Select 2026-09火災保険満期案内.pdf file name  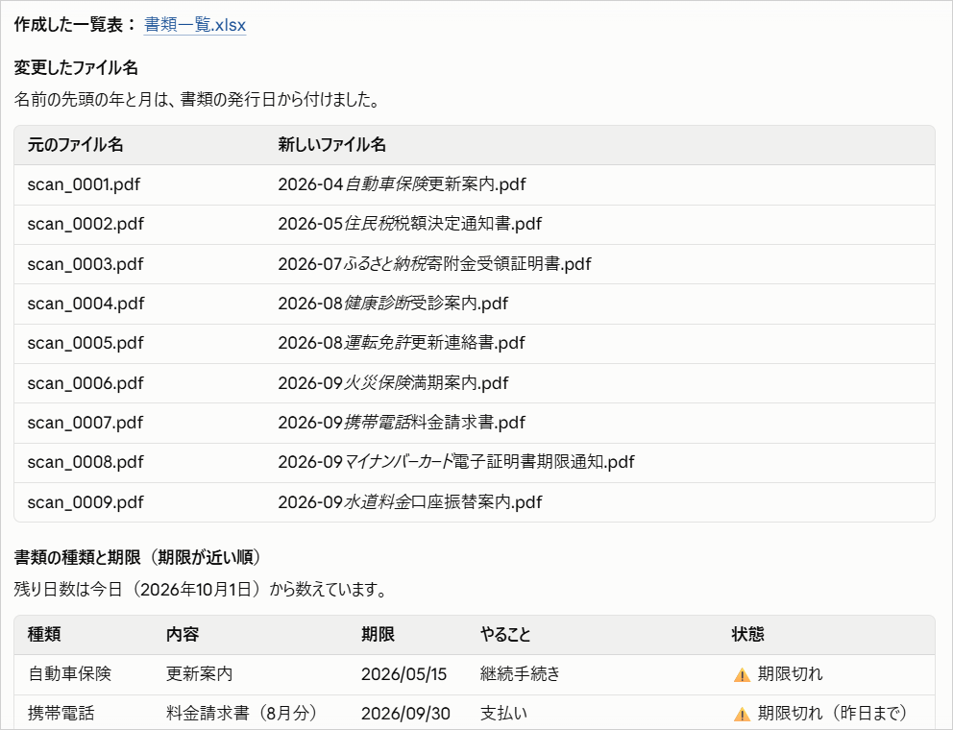pos(393,383)
